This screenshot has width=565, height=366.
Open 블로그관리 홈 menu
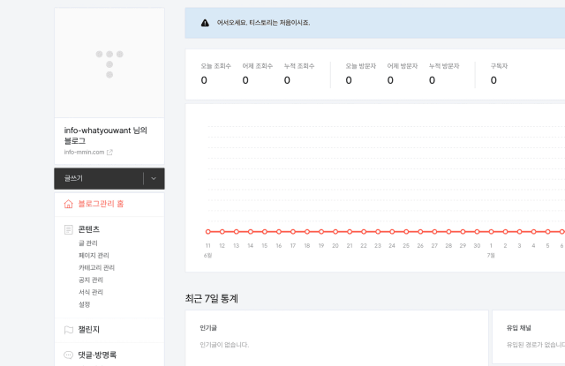[x=101, y=204]
